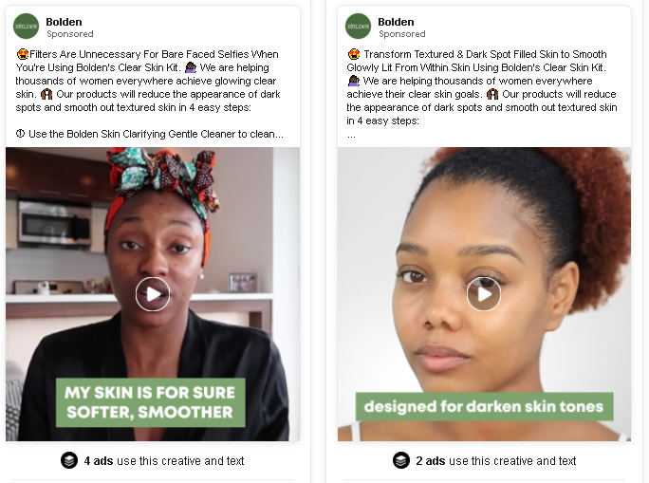Click 'designed for darken skin tones' caption
Screen dimensions: 649x483
click(484, 406)
